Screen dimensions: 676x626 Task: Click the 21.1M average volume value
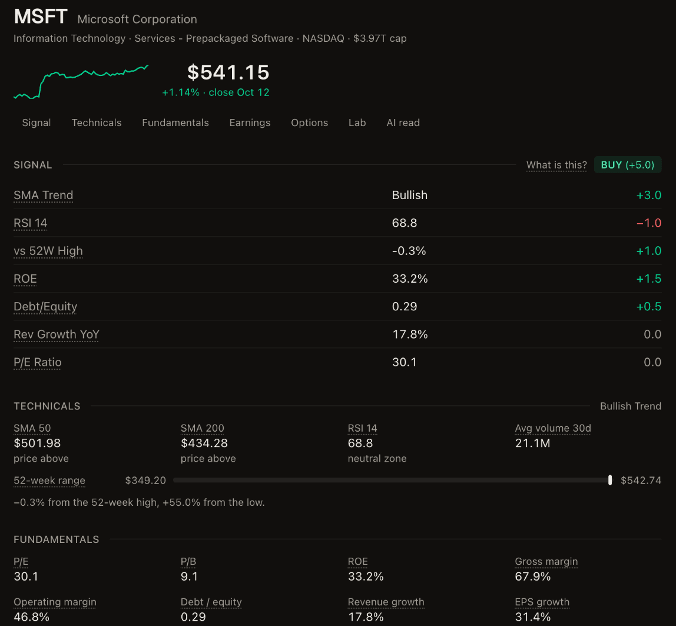click(533, 443)
